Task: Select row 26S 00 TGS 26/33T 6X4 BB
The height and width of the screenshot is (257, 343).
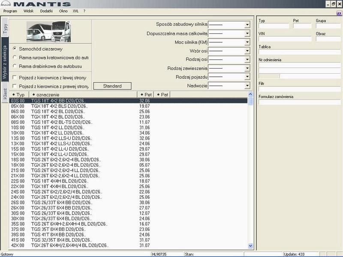Action: point(128,203)
